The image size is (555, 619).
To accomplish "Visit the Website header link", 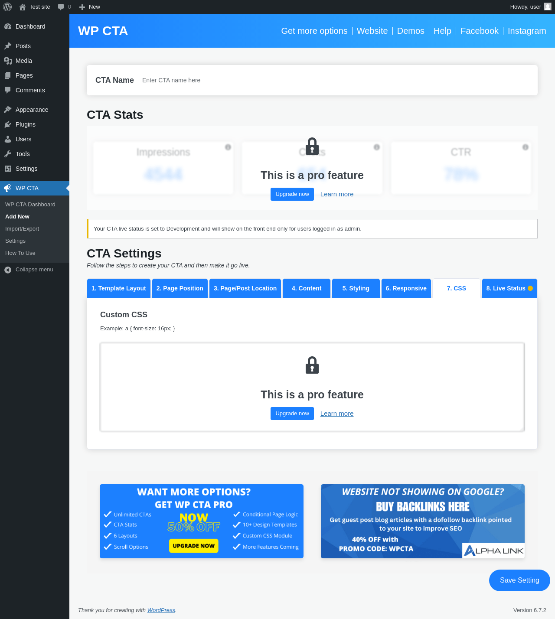I will click(x=372, y=31).
